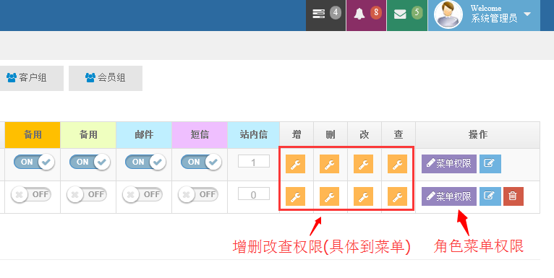Click second row wrench under 删 column

coord(329,196)
